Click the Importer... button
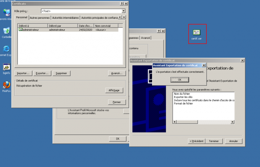Image resolution: width=260 pixels, height=167 pixels. click(x=23, y=73)
